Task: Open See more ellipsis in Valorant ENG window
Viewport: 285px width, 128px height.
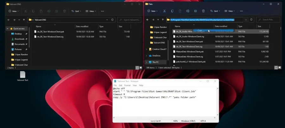Action: click(x=103, y=11)
